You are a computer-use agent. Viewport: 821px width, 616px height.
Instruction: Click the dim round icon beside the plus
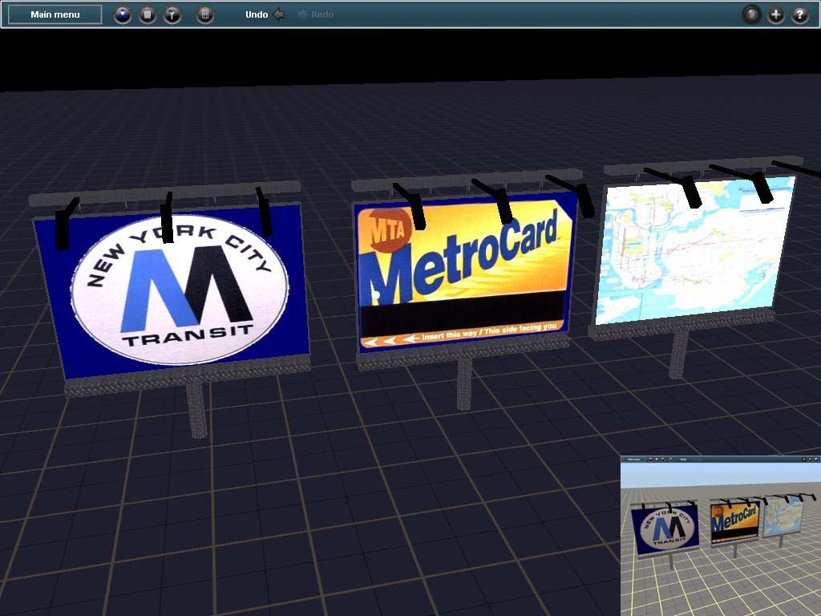click(x=751, y=14)
